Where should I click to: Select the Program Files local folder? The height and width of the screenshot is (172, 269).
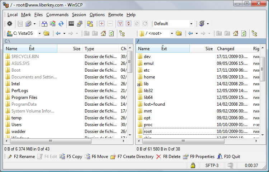click(24, 97)
